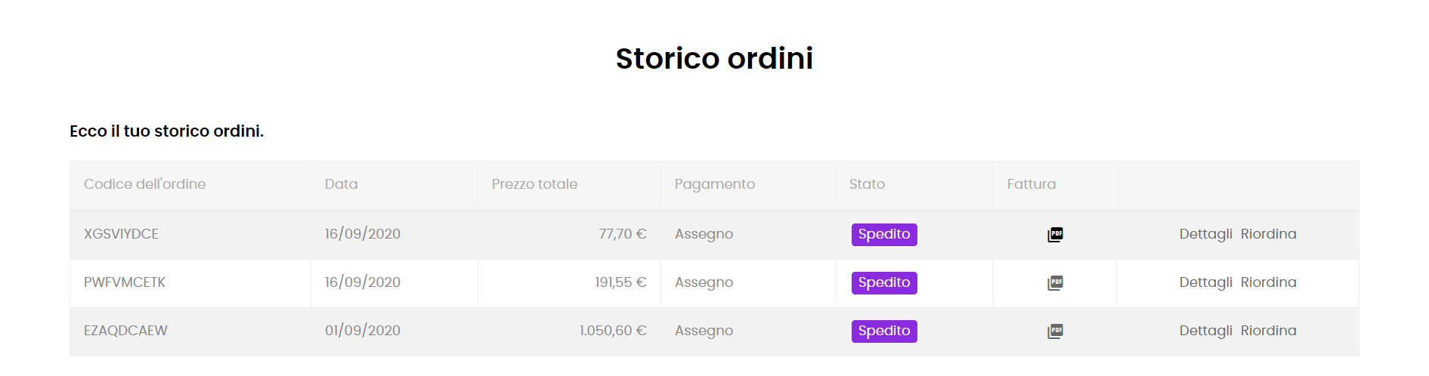The height and width of the screenshot is (376, 1429).
Task: Download PDF invoice for order PWFVMCETK
Action: (x=1055, y=283)
